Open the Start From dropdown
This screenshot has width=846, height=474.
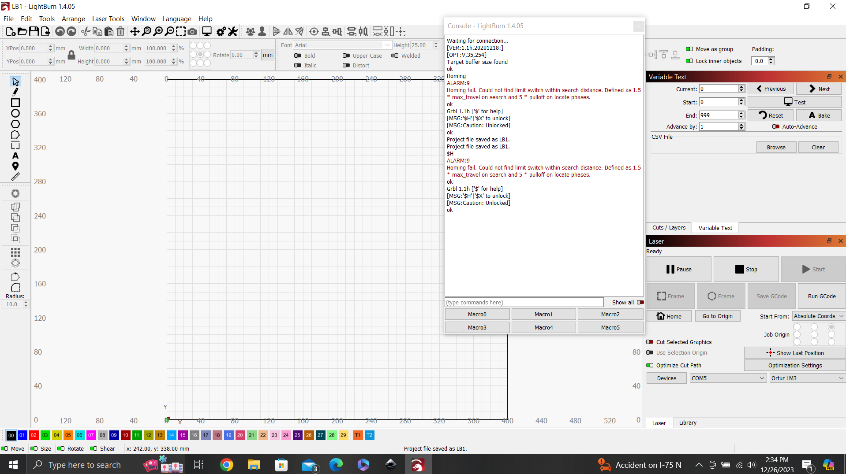818,316
